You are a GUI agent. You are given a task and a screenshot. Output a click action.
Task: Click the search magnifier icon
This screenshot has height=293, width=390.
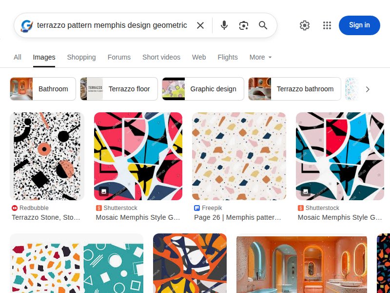(x=263, y=25)
